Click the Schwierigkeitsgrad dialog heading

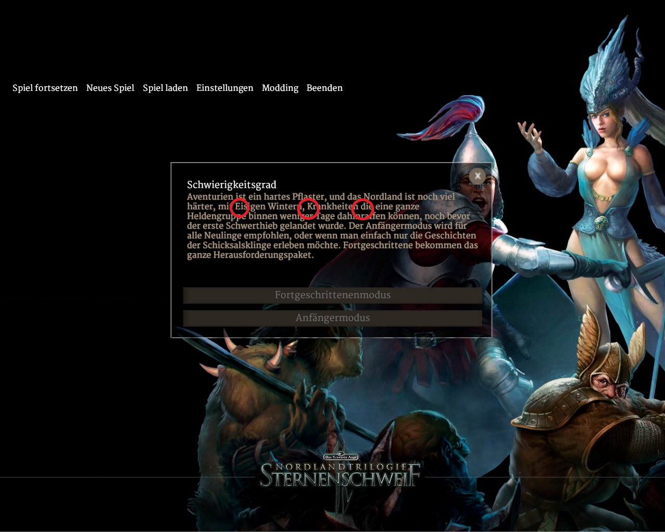(232, 184)
